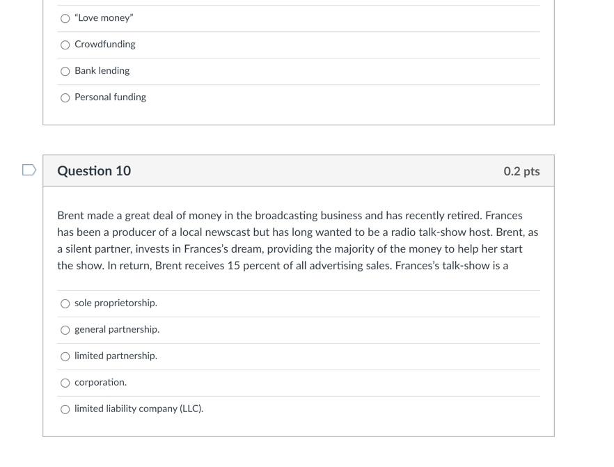The width and height of the screenshot is (614, 467).
Task: Click the "general partnership." answer text
Action: pyautogui.click(x=117, y=329)
